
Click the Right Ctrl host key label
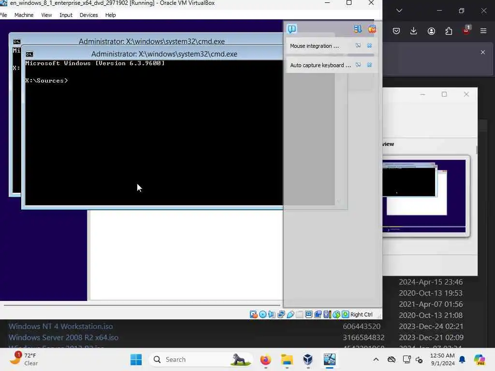tap(362, 314)
